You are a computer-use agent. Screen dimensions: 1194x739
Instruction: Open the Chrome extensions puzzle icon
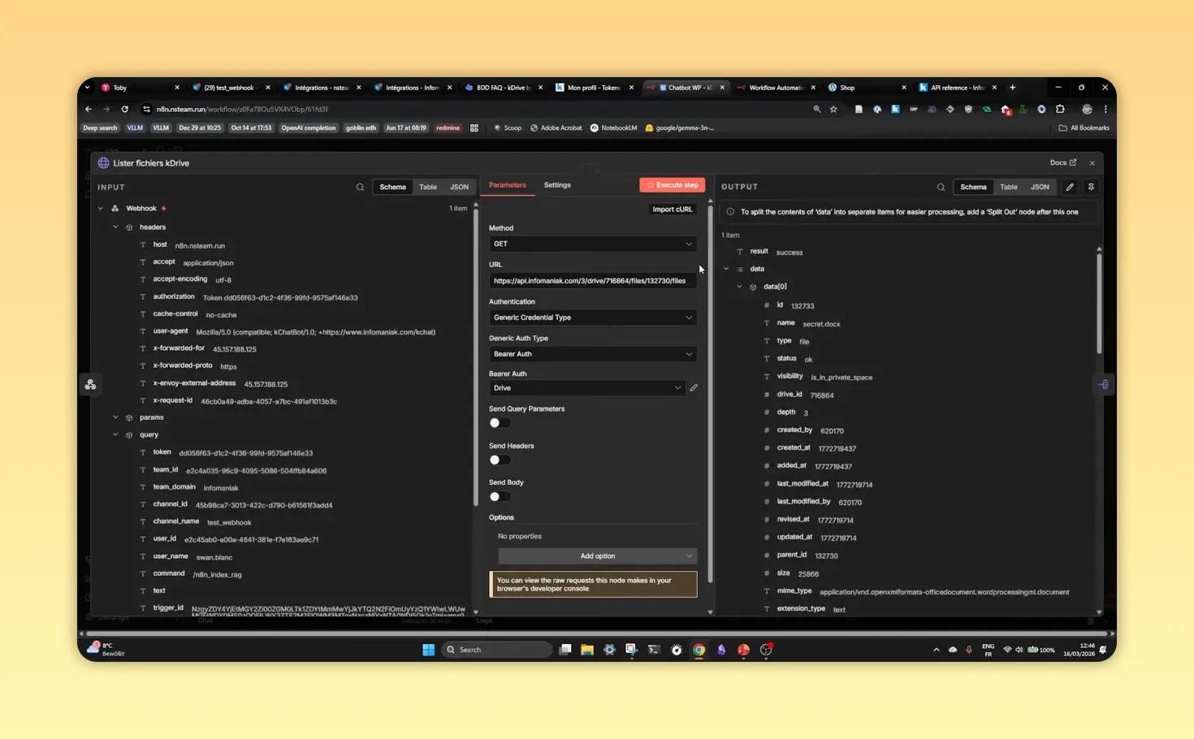point(1060,108)
